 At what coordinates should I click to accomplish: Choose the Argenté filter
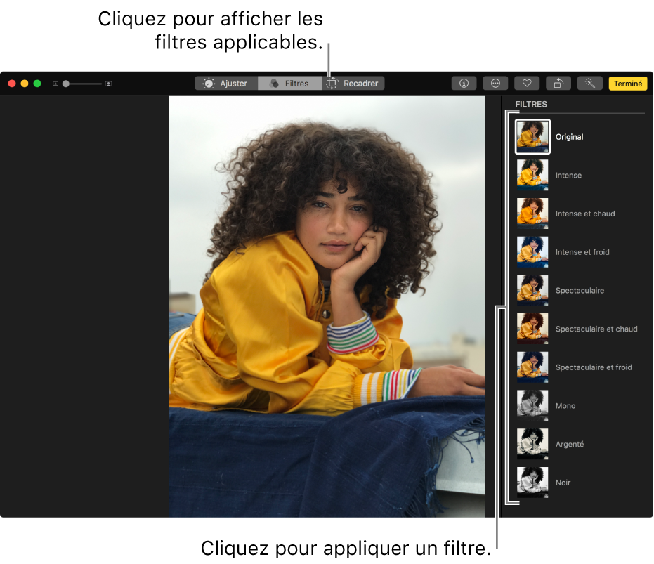click(x=532, y=444)
